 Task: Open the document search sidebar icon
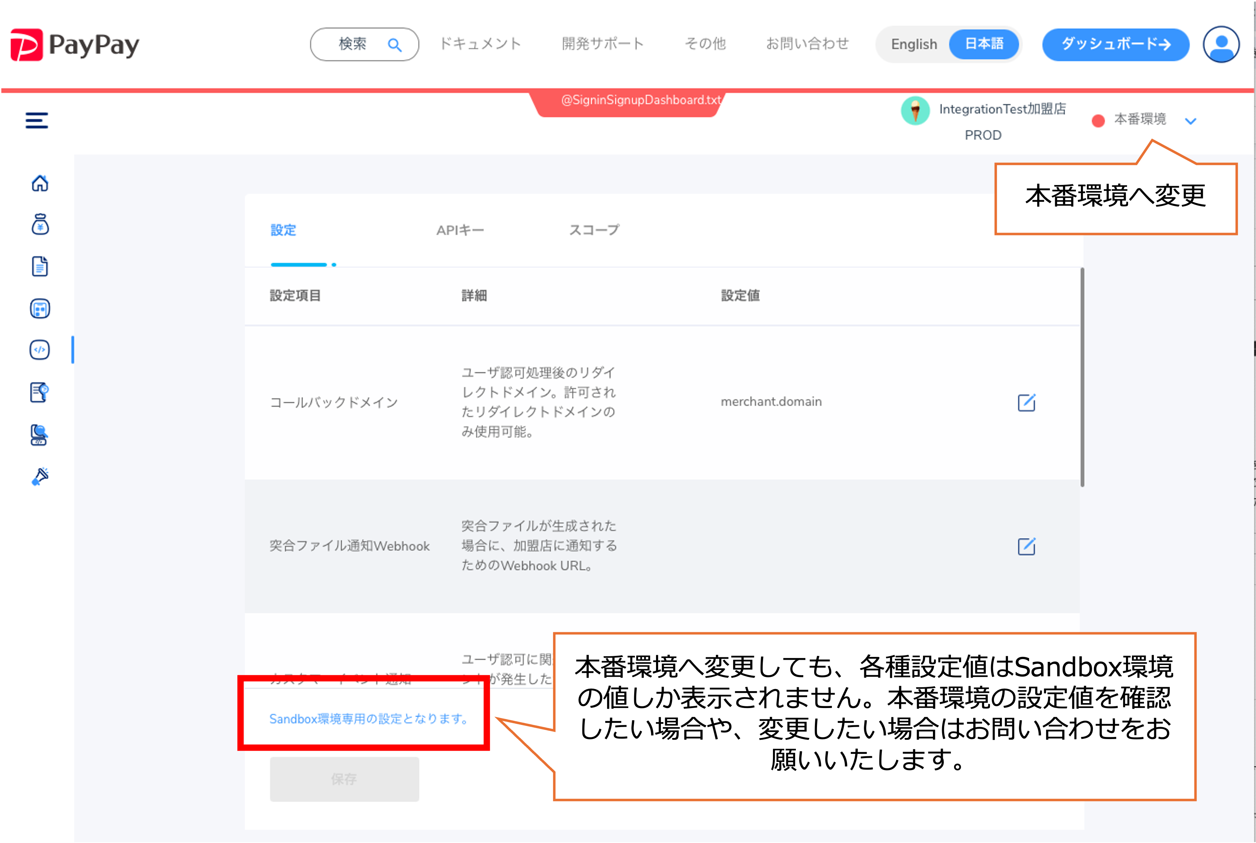[40, 392]
